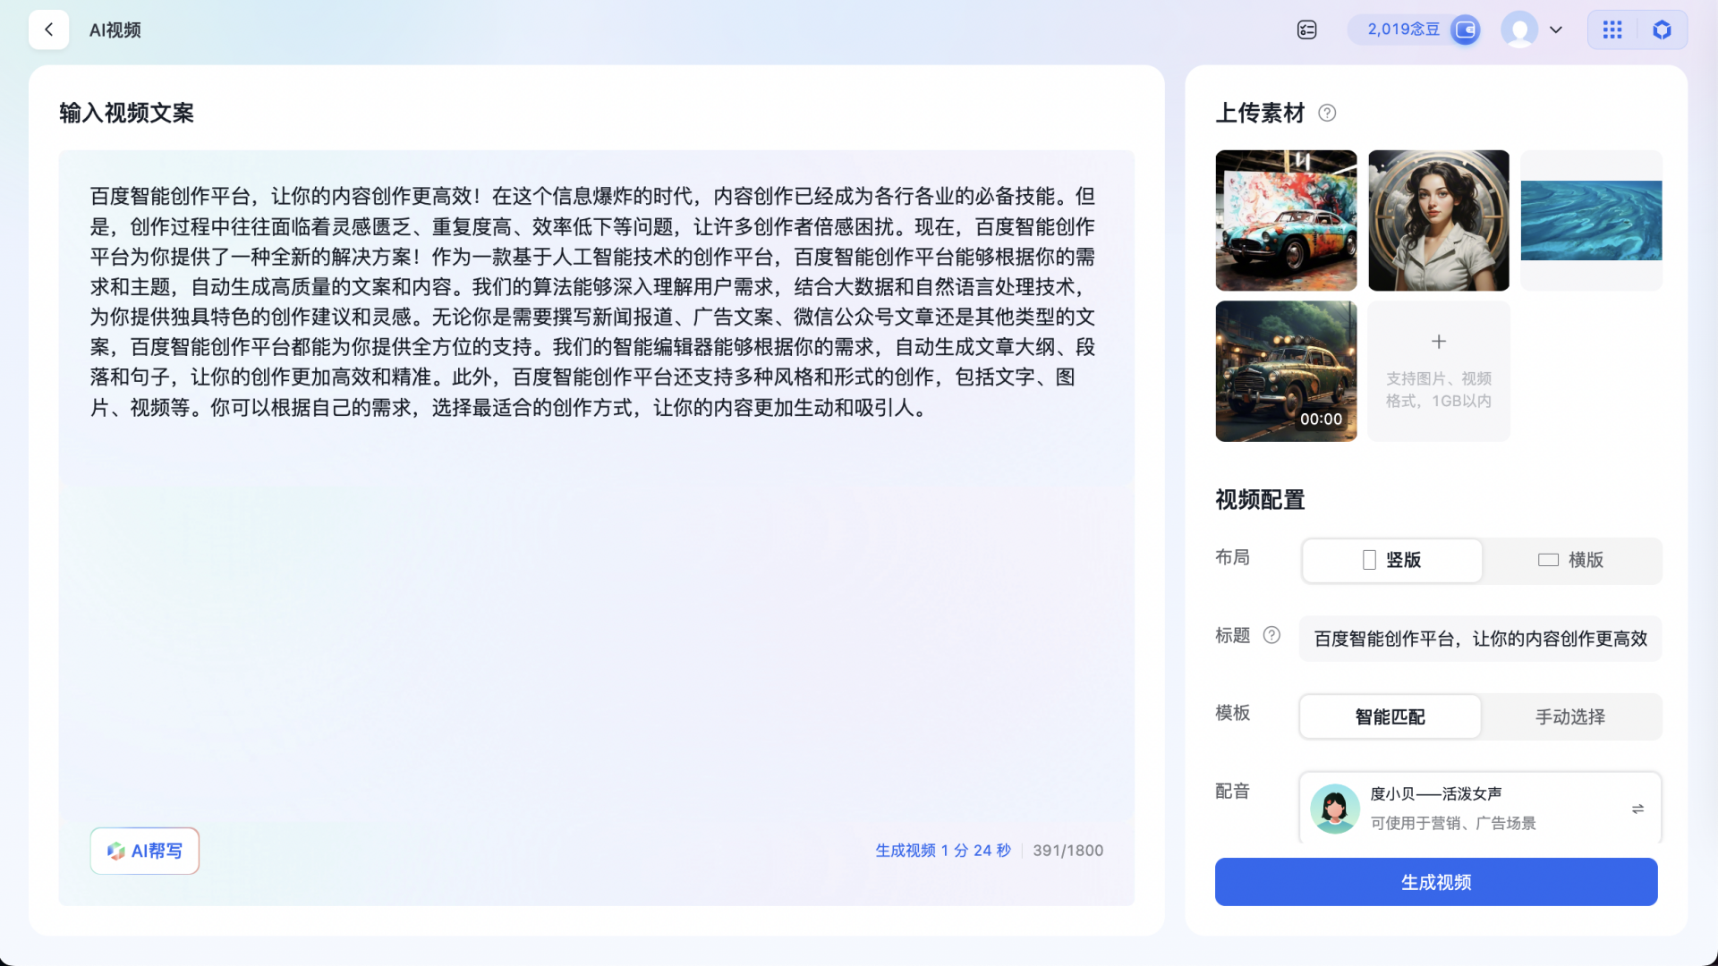Select 竖版 layout option
1718x966 pixels.
(x=1391, y=560)
